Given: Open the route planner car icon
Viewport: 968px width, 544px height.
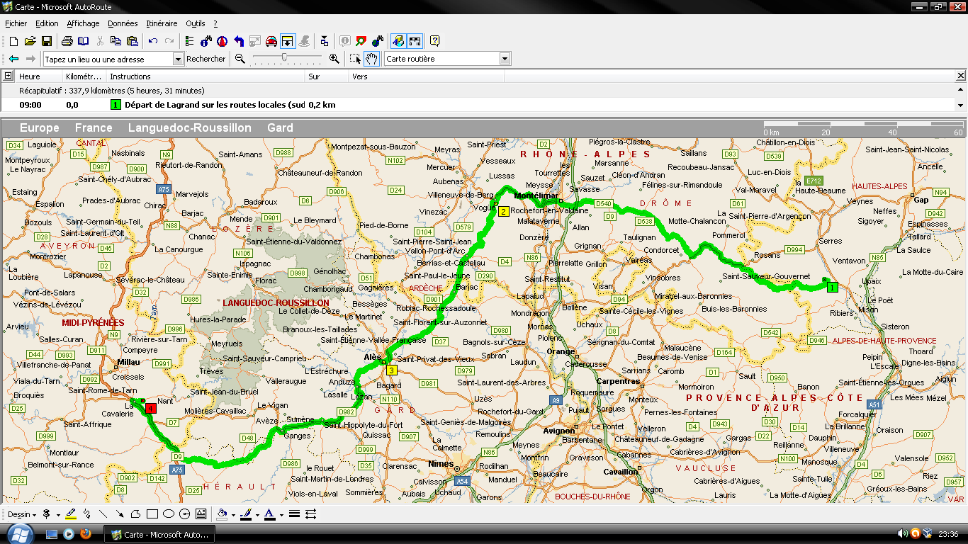Looking at the screenshot, I should pyautogui.click(x=271, y=41).
